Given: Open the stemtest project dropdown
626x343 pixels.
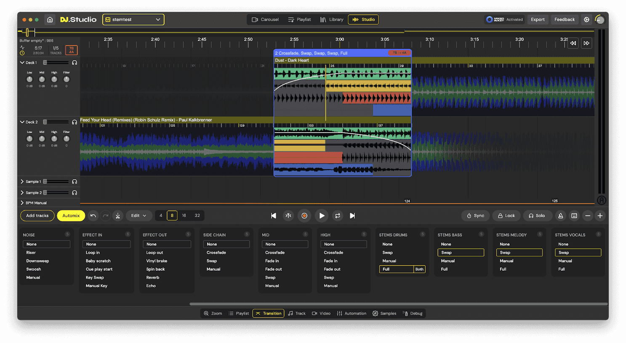Looking at the screenshot, I should point(133,19).
